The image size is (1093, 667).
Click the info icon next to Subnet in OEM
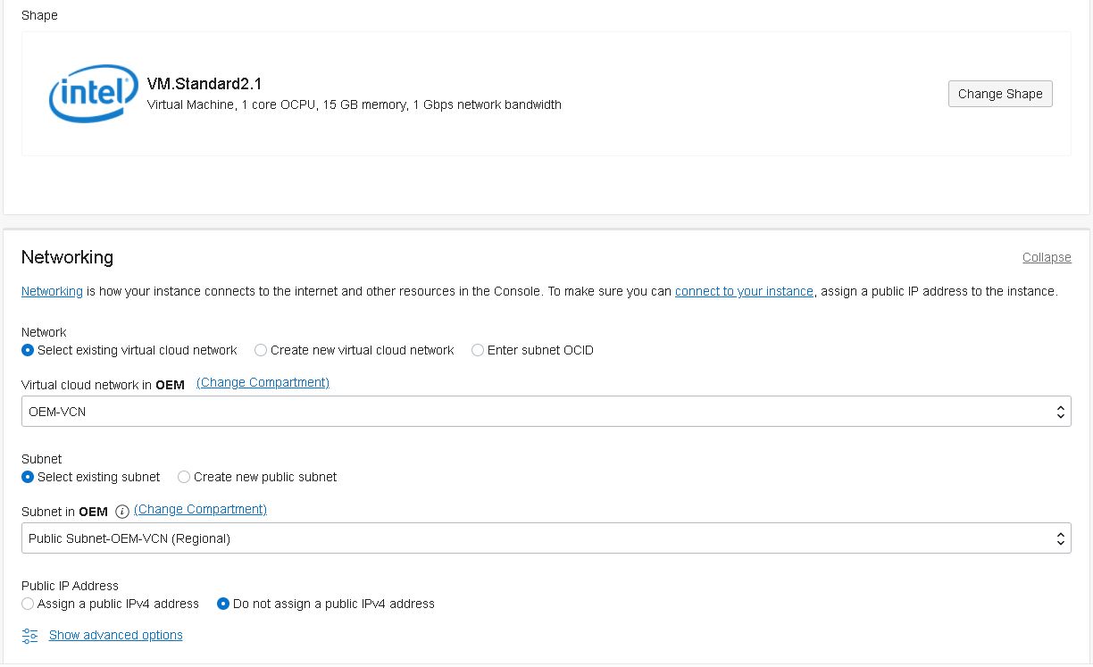coord(121,512)
